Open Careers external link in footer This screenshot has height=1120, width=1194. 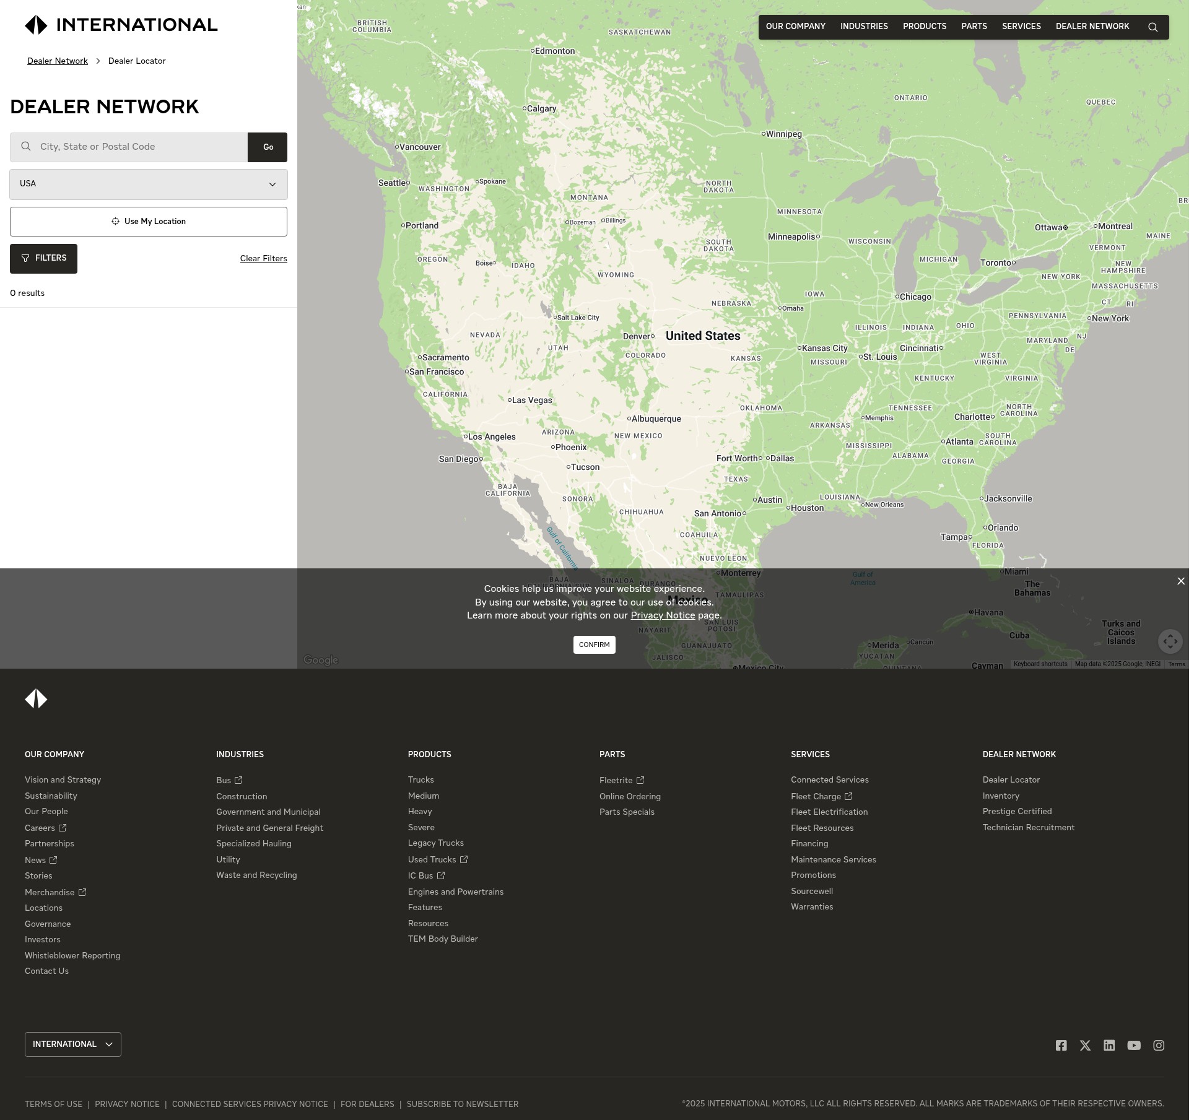pos(45,828)
